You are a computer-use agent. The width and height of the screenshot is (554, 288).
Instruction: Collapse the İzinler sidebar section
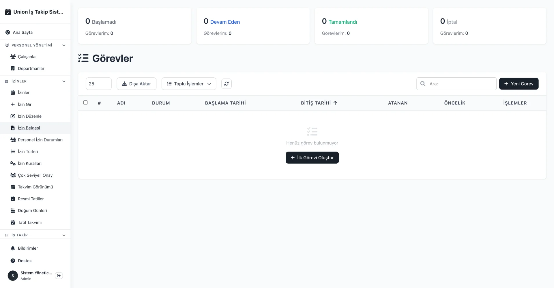coord(64,81)
